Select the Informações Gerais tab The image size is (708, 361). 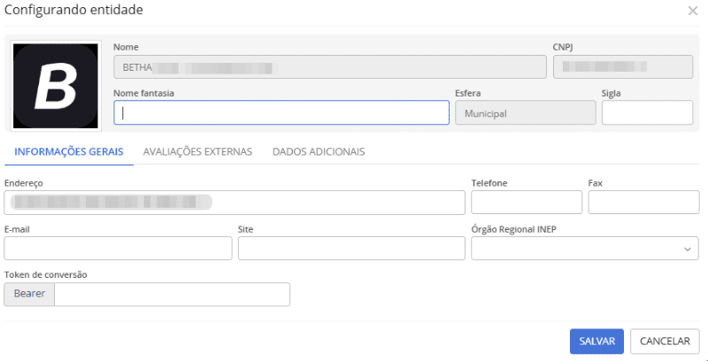tap(69, 151)
